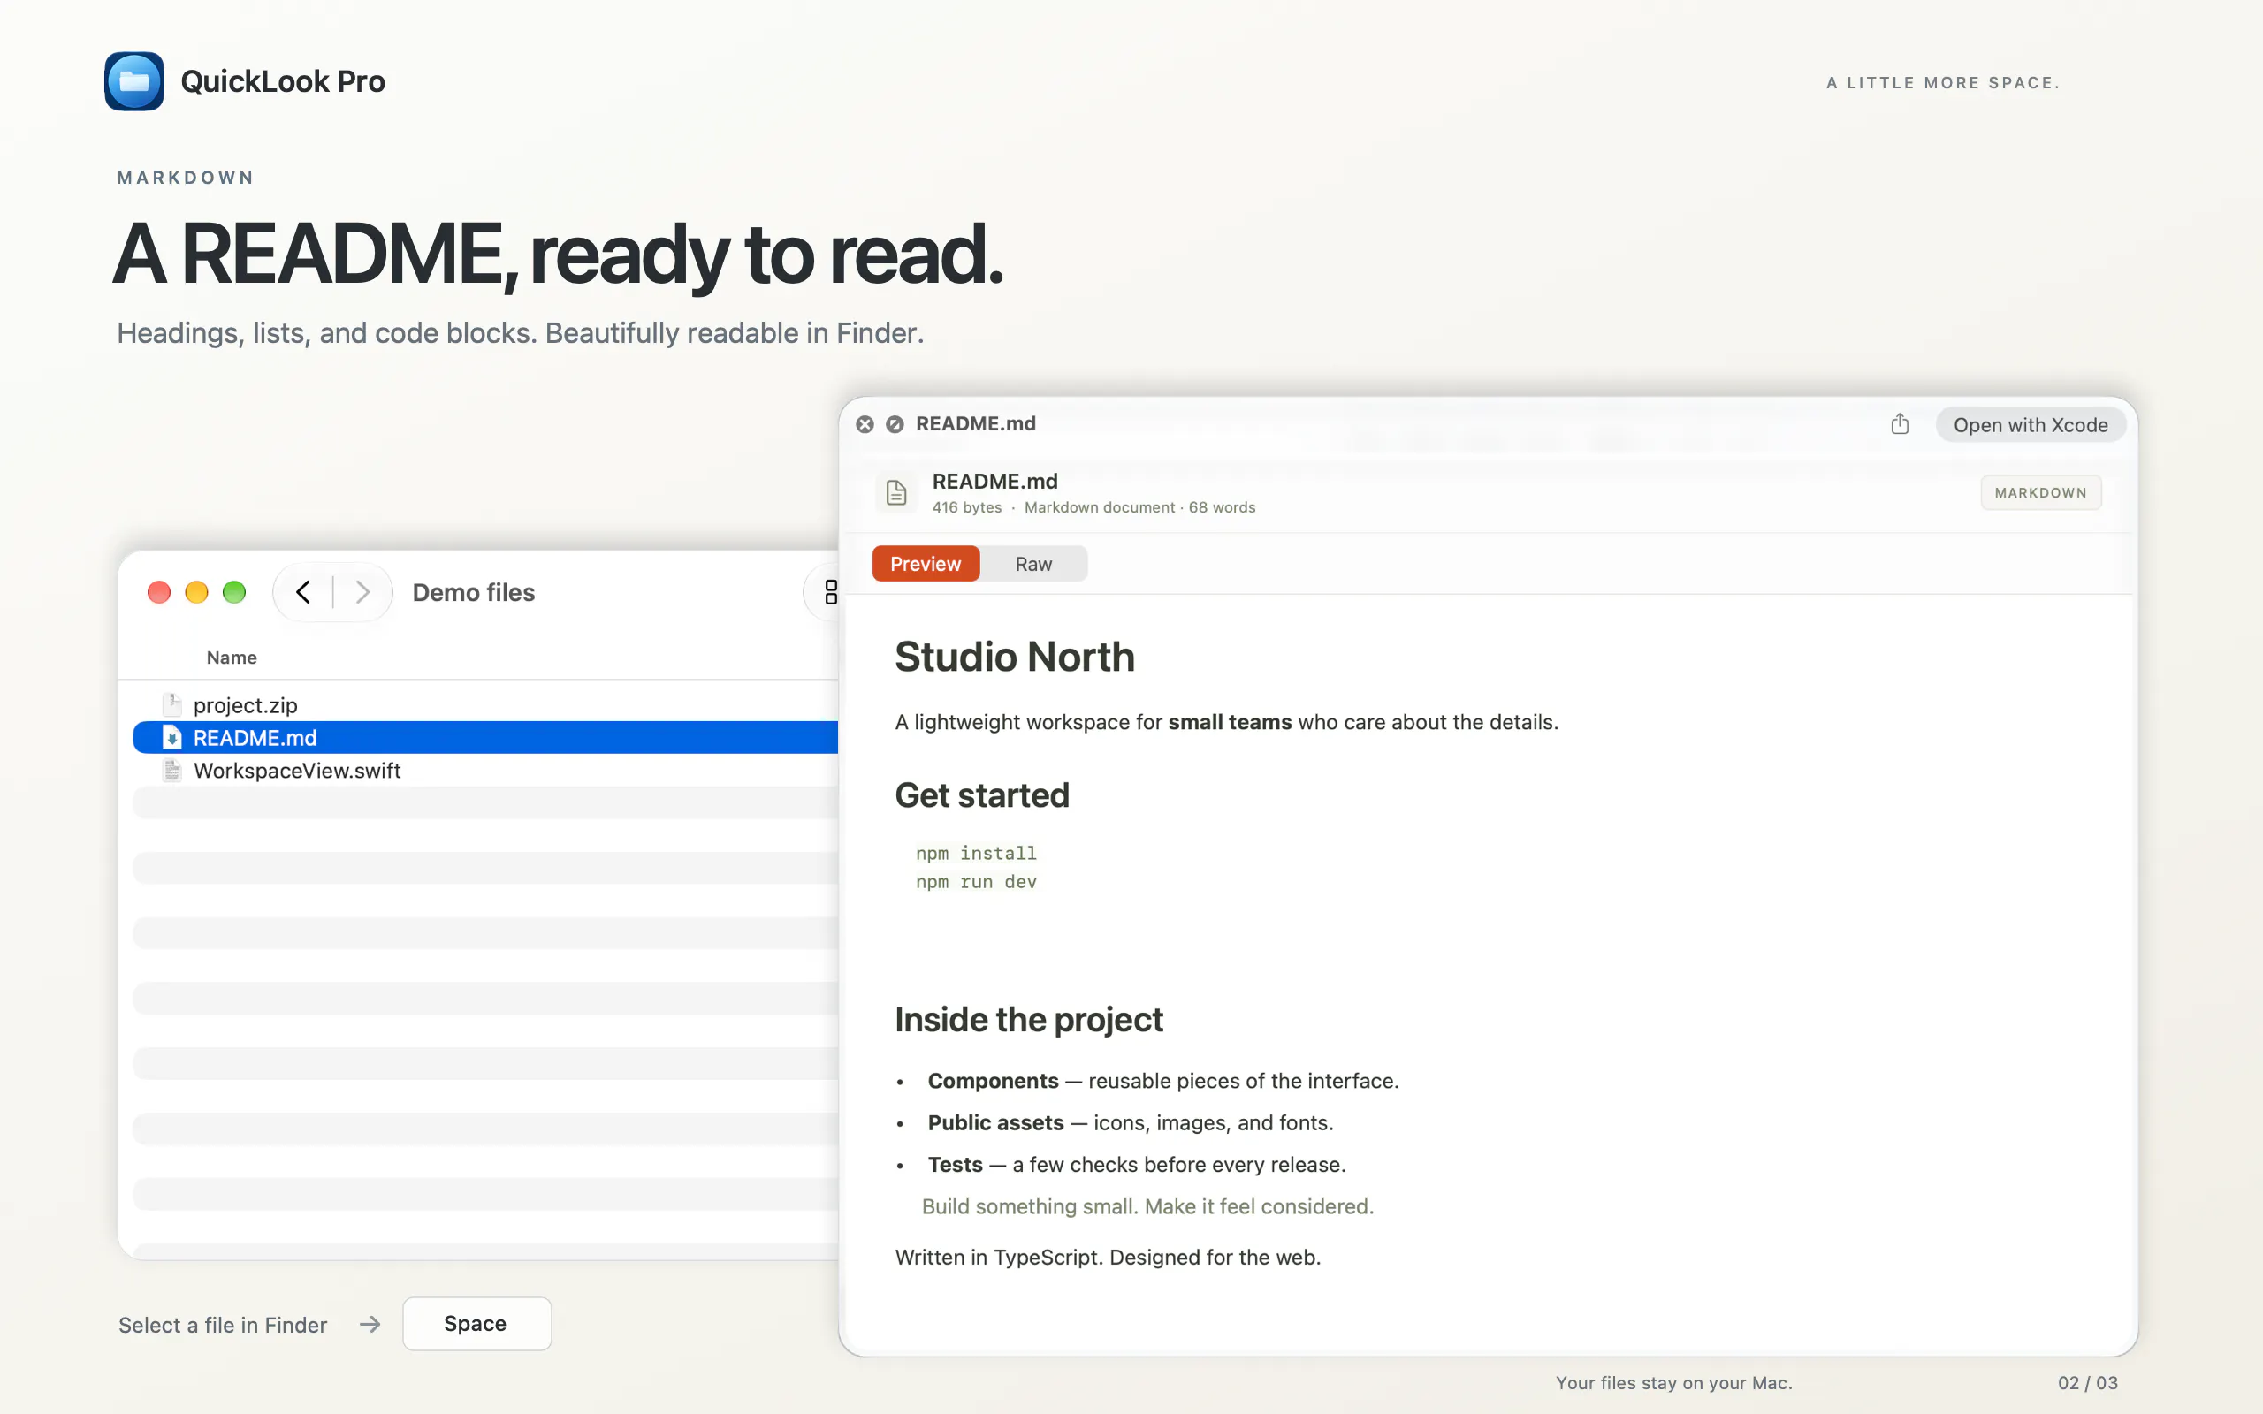Select WorkspaceView.swift in the file list
The height and width of the screenshot is (1414, 2263).
[485, 770]
